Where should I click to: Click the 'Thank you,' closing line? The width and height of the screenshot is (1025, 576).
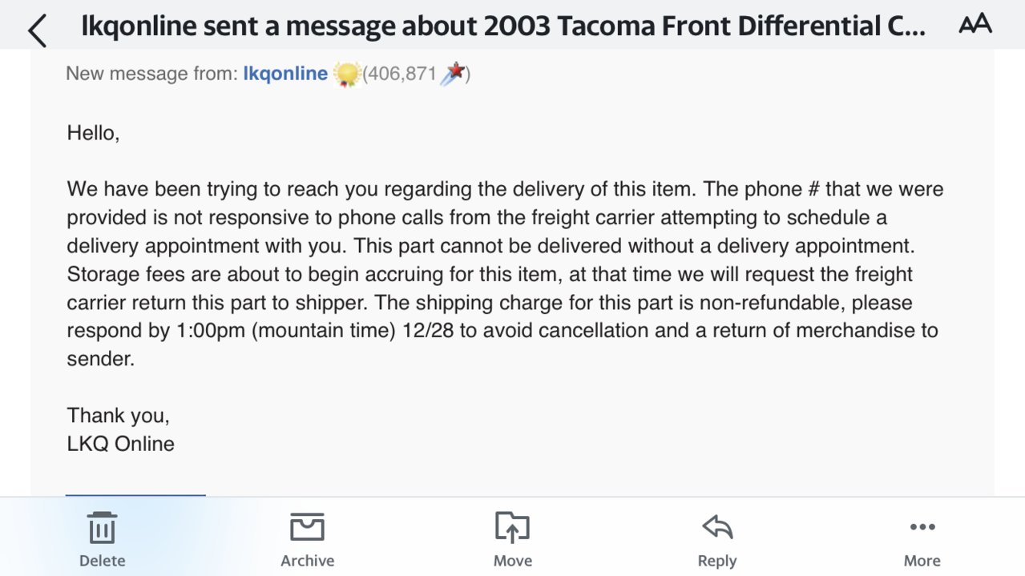[118, 415]
